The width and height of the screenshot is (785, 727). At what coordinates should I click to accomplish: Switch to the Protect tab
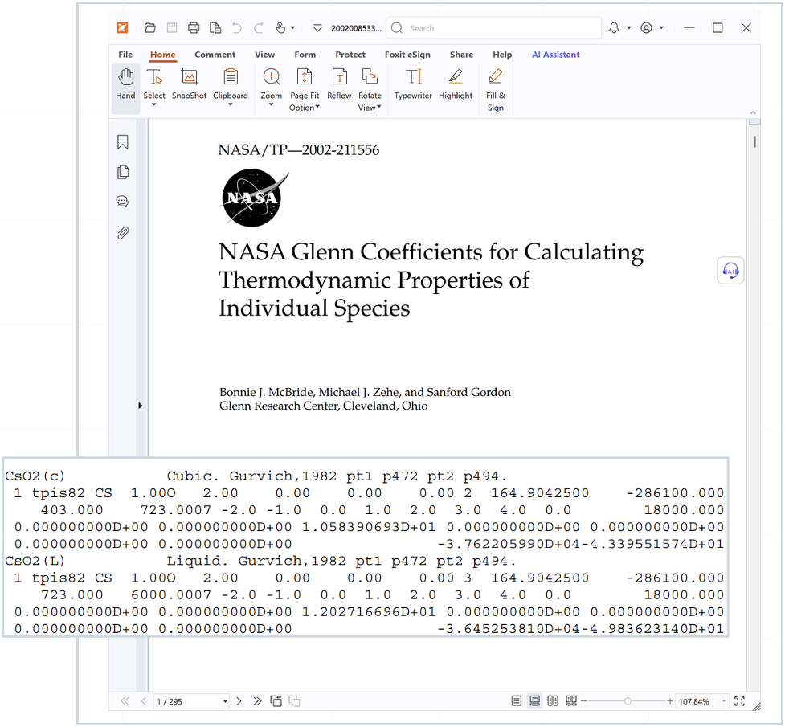pos(350,55)
